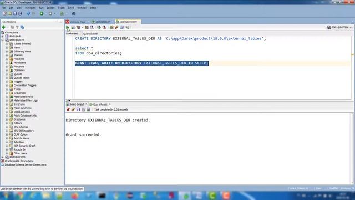Image resolution: width=355 pixels, height=200 pixels.
Task: Expand the Sequences tree node
Action: [x=7, y=93]
